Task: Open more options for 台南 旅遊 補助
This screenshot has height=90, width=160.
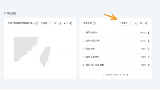Action: (x=148, y=57)
